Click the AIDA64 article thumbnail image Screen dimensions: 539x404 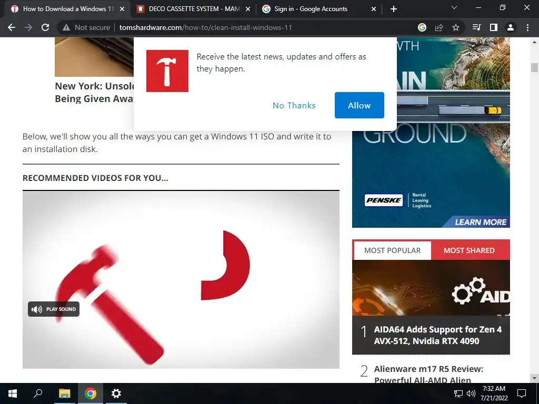point(431,288)
